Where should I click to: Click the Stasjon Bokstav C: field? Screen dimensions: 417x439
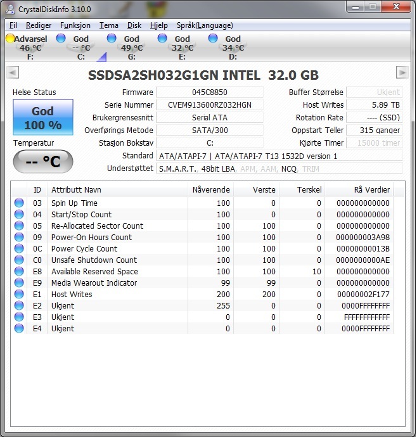(x=210, y=143)
